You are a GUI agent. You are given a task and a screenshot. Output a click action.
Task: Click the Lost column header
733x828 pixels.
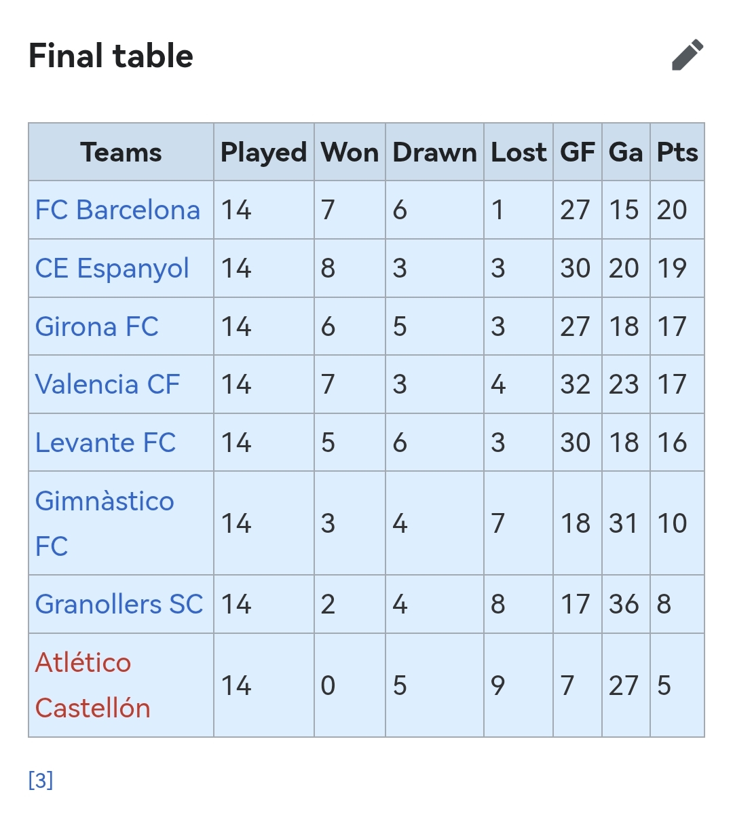(x=519, y=153)
